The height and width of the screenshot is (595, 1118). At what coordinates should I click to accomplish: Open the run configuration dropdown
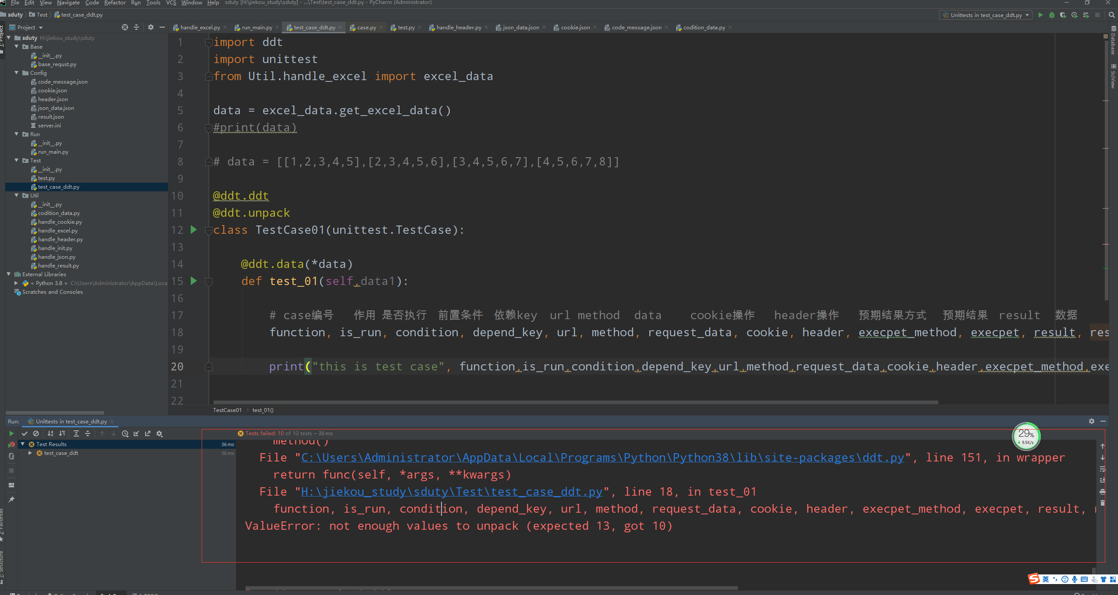tap(986, 15)
